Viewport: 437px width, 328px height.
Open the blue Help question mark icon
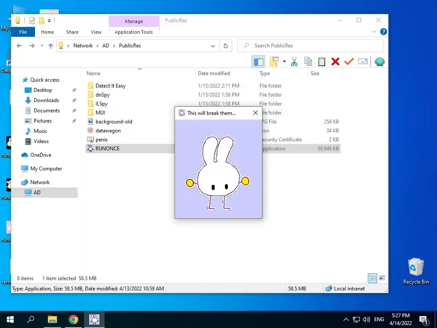pyautogui.click(x=384, y=32)
